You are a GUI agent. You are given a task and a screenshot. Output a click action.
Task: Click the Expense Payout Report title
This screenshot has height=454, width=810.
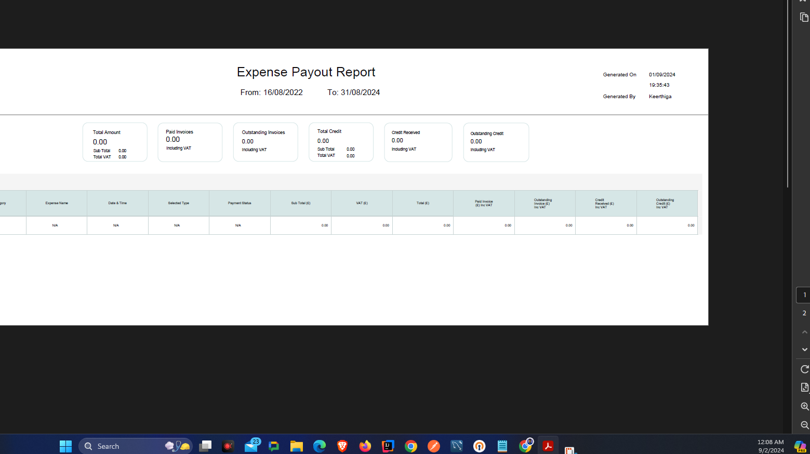click(306, 72)
